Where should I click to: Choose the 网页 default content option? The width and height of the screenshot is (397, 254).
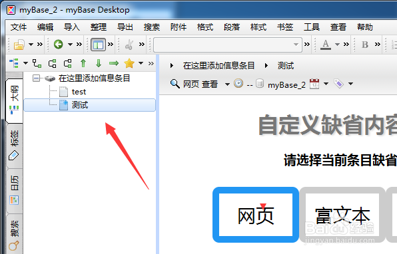[256, 215]
